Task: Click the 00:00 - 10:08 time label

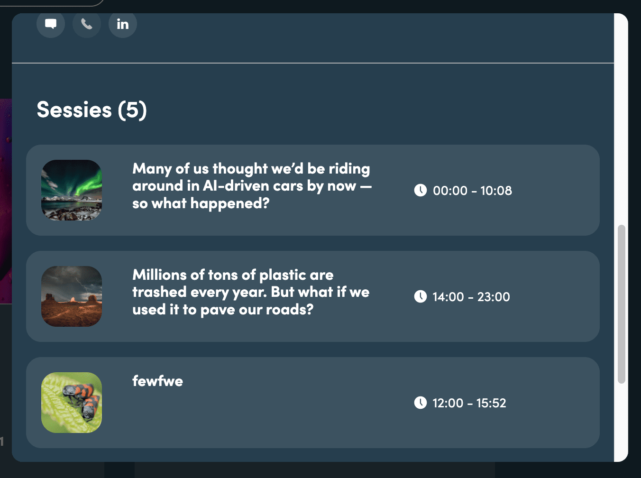Action: 472,191
